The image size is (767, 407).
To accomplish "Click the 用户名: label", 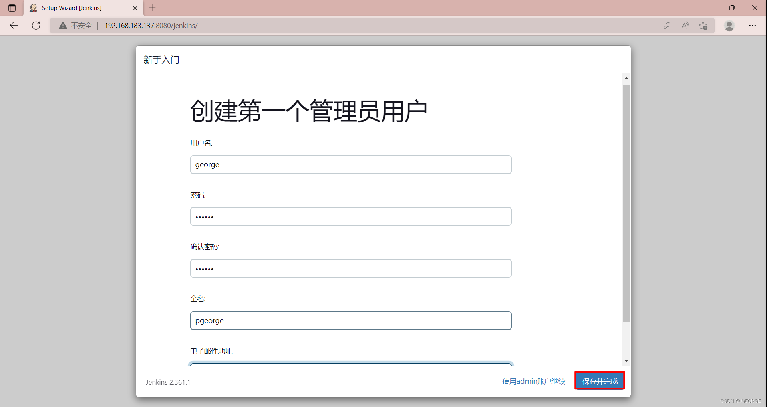I will (x=201, y=143).
